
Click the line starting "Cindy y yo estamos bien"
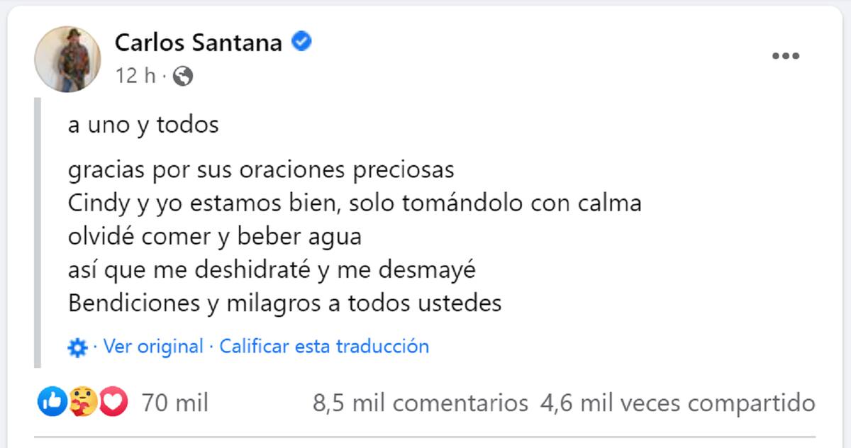coord(355,203)
